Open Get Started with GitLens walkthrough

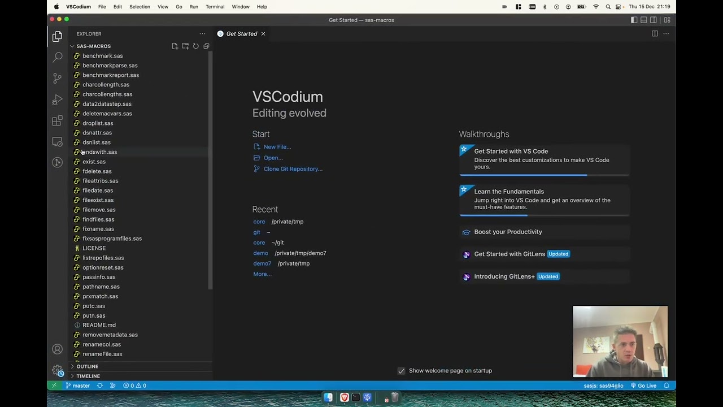544,254
